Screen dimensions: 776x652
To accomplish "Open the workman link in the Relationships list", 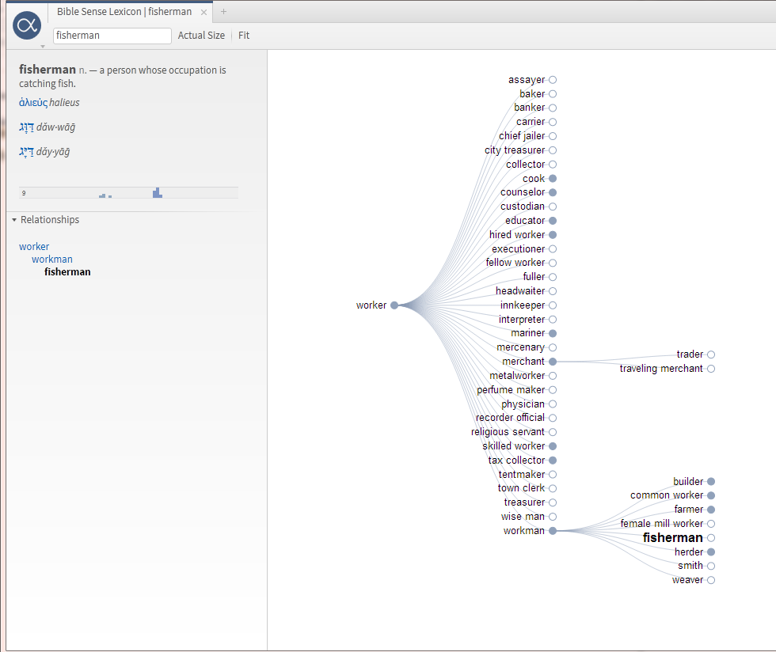I will tap(52, 259).
